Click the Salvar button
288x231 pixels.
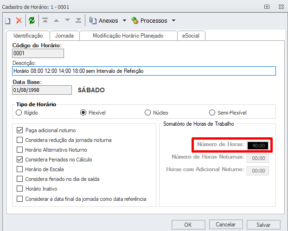point(263,225)
